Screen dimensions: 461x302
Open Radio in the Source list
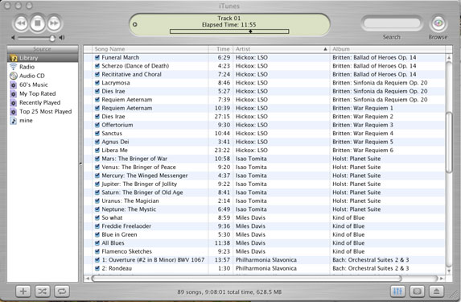43,67
